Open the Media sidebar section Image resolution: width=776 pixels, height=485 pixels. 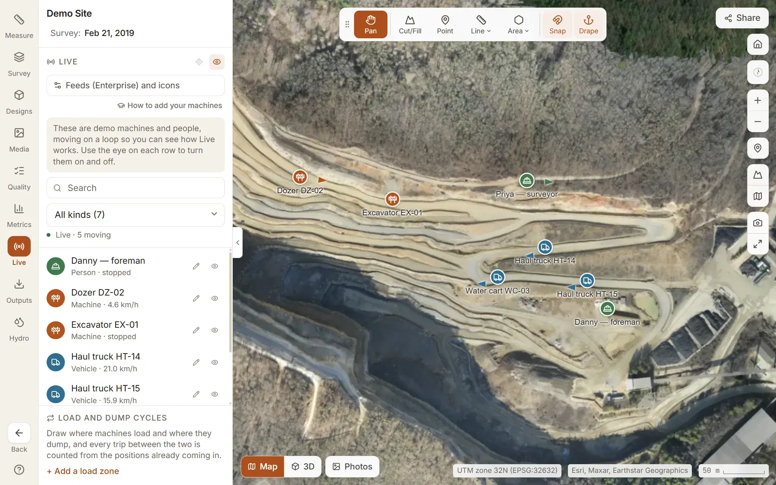tap(19, 140)
